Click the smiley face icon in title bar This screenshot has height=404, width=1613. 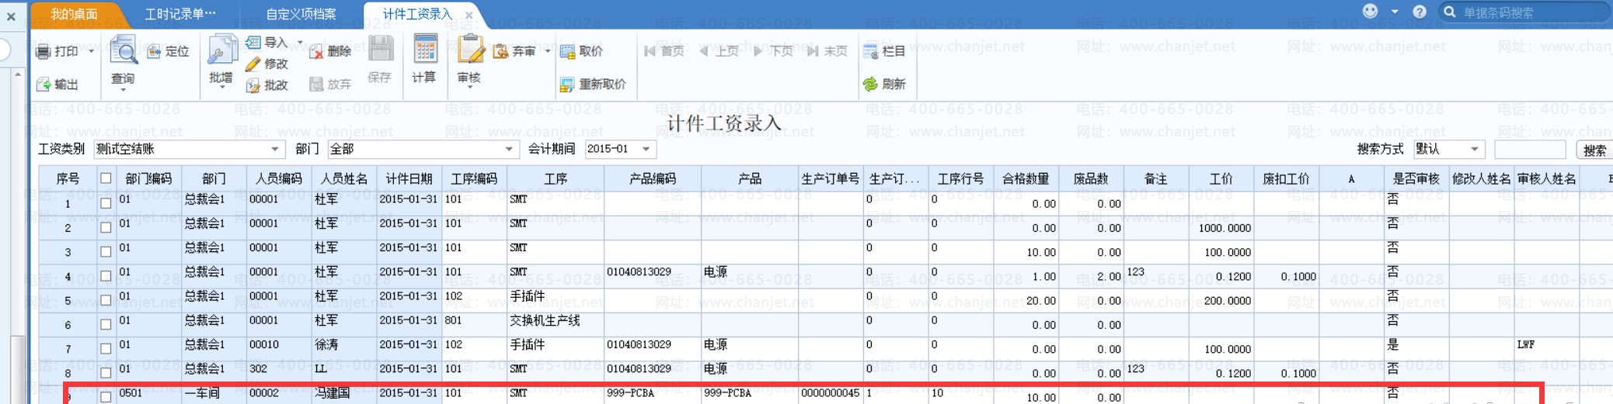pyautogui.click(x=1371, y=11)
